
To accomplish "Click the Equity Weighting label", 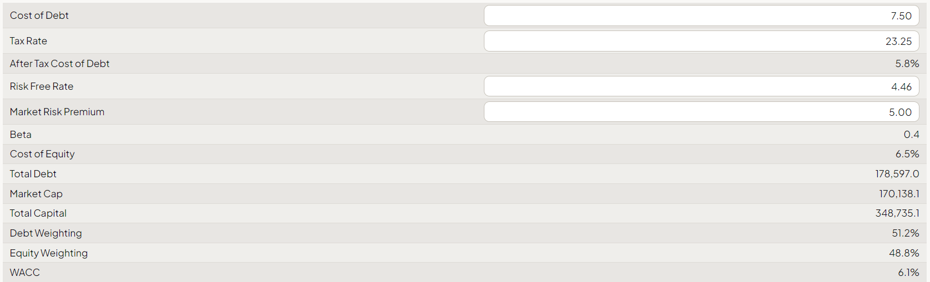I will click(x=49, y=253).
